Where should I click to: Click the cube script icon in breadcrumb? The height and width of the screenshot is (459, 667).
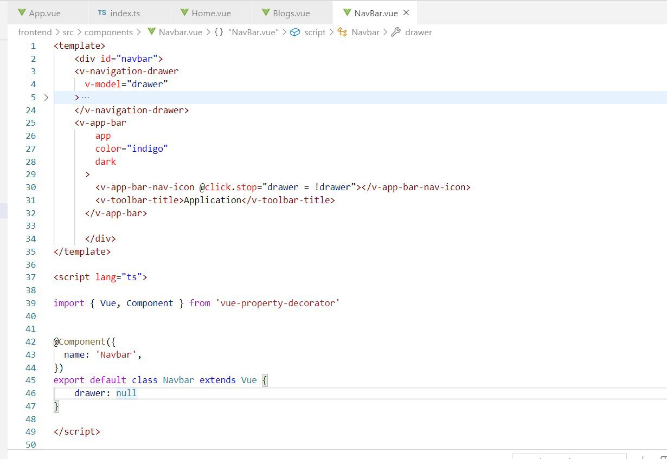[295, 32]
